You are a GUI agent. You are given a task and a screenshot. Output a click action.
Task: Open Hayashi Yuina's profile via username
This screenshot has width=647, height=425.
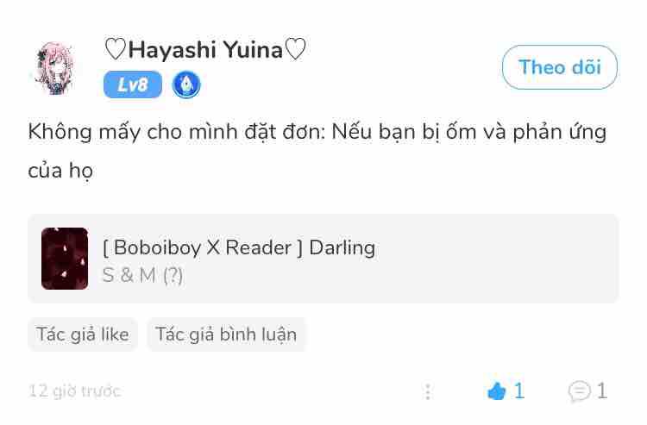205,49
